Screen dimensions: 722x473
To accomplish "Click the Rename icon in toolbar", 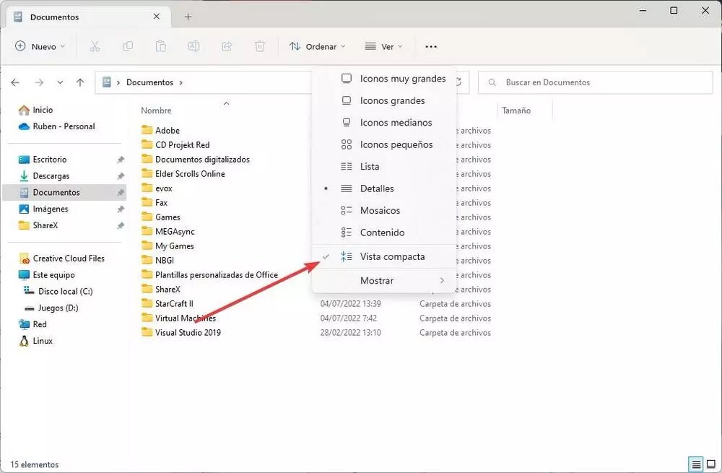I will (x=193, y=46).
